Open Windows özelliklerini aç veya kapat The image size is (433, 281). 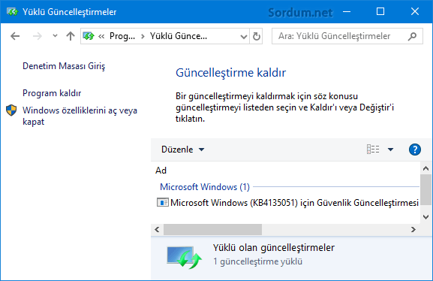click(x=80, y=116)
